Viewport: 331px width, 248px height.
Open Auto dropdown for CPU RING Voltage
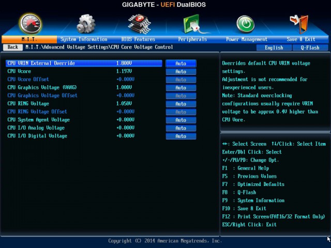tap(181, 104)
